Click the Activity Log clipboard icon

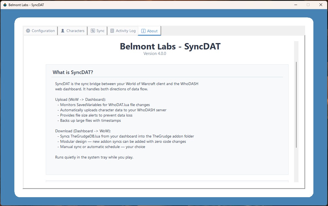point(112,31)
